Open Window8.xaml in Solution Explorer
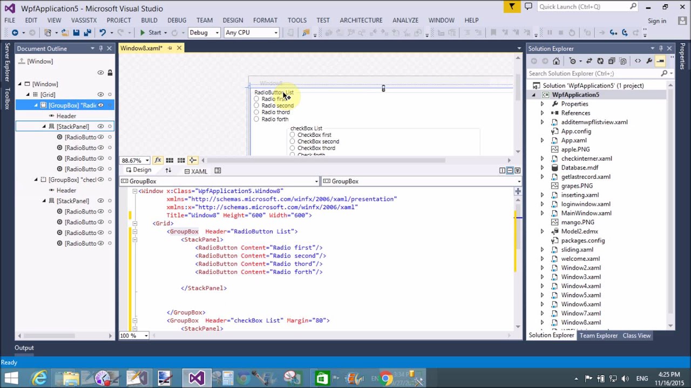Screen dimensions: 691x388 pyautogui.click(x=580, y=322)
